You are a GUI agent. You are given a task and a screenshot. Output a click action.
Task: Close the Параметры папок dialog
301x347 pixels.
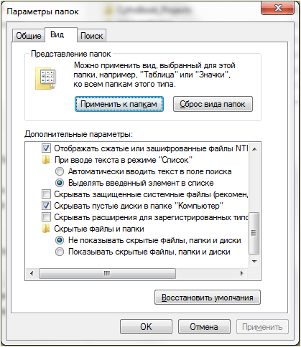point(277,8)
